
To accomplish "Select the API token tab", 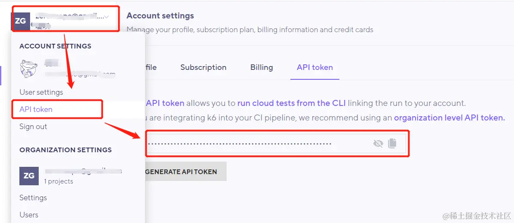I will pyautogui.click(x=315, y=67).
